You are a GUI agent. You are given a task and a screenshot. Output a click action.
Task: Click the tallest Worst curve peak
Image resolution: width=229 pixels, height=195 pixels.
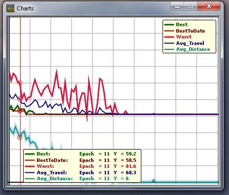57,71
